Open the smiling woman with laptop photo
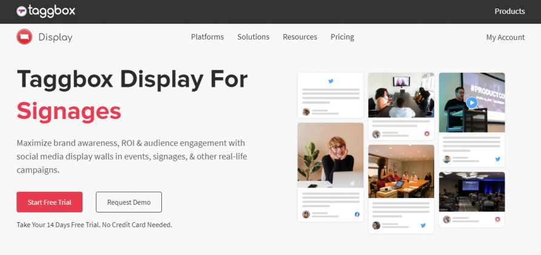 click(331, 155)
